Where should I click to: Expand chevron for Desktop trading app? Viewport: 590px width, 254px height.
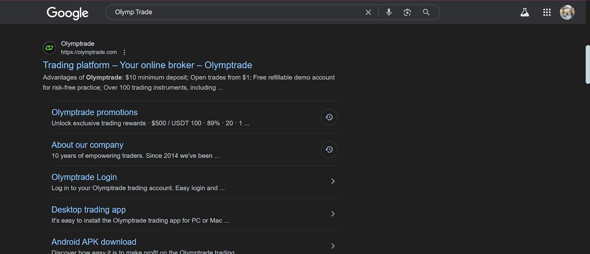click(x=333, y=214)
